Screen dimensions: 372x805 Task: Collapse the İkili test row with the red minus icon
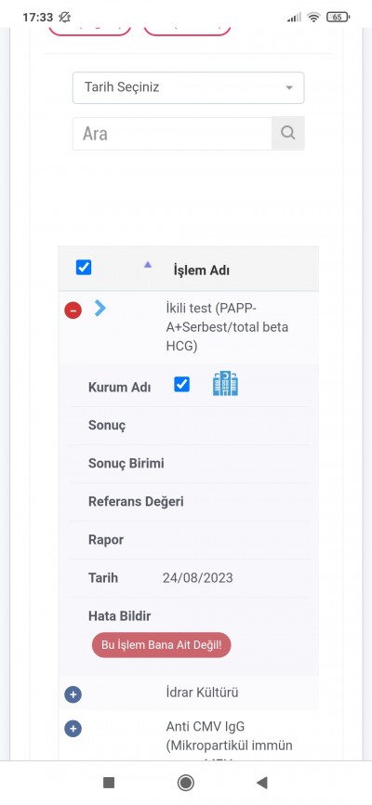pos(73,310)
